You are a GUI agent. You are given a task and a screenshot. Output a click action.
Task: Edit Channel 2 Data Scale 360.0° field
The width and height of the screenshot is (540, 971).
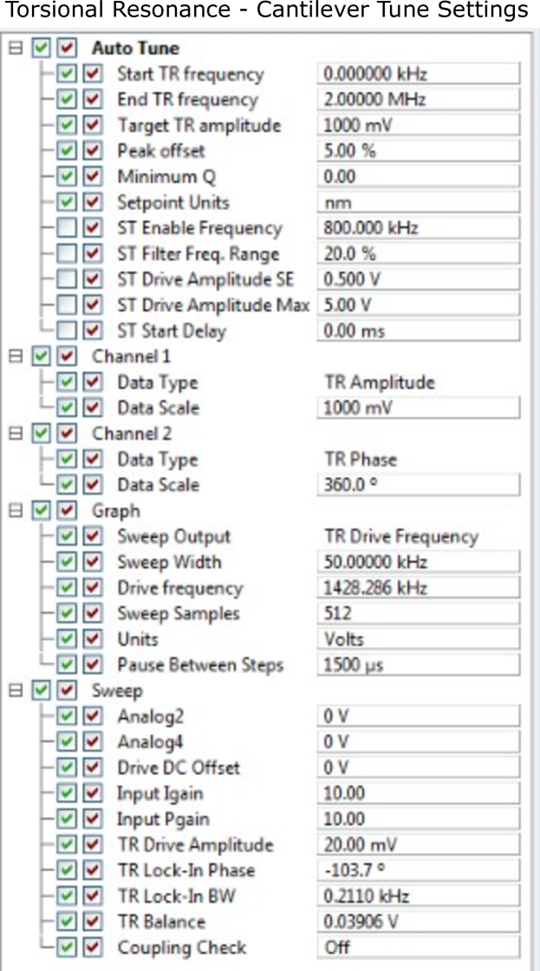[419, 485]
